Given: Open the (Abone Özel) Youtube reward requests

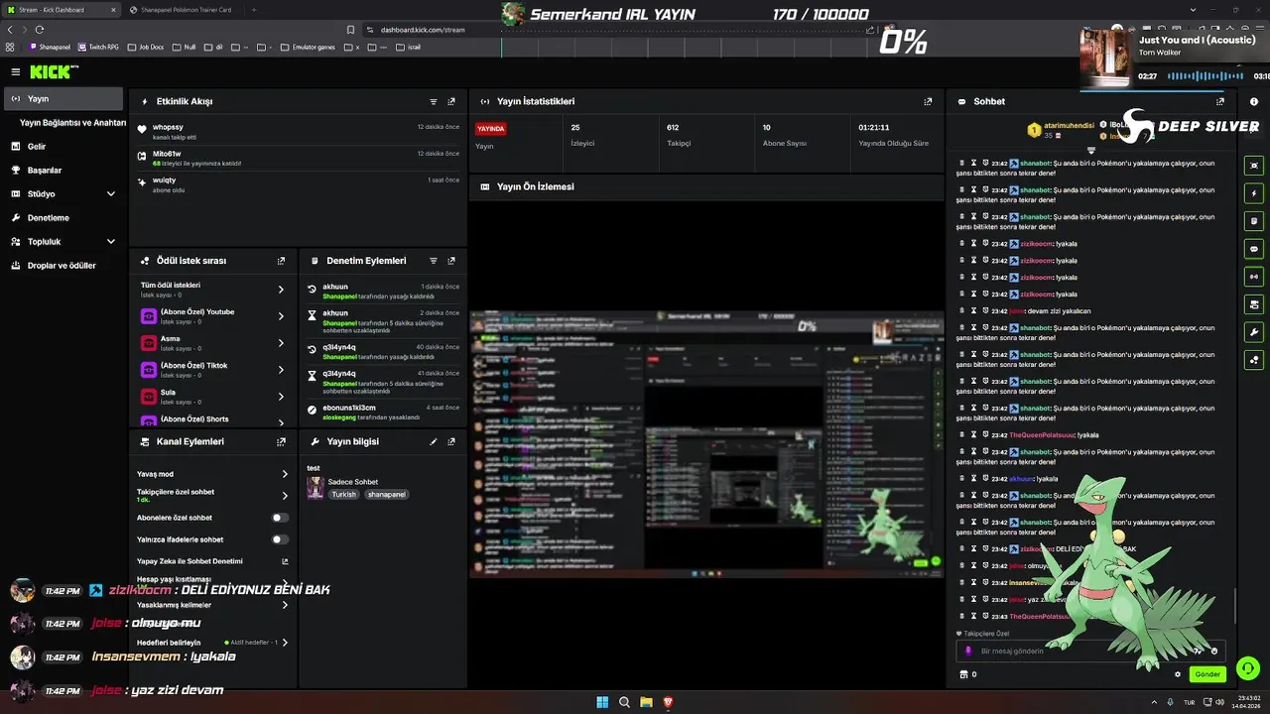Looking at the screenshot, I should point(213,316).
